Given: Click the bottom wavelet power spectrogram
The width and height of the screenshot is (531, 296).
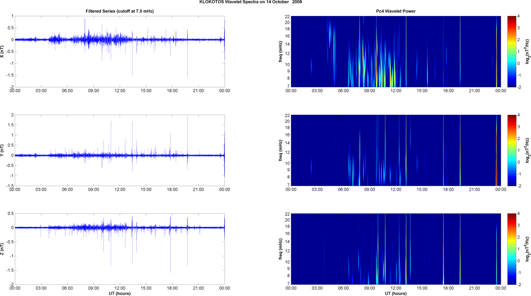Looking at the screenshot, I should [x=396, y=249].
